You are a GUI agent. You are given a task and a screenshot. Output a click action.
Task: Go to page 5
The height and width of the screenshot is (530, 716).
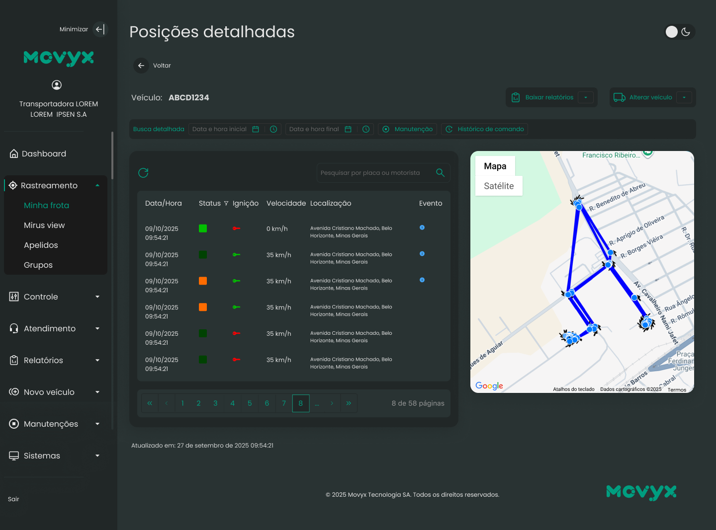click(250, 403)
